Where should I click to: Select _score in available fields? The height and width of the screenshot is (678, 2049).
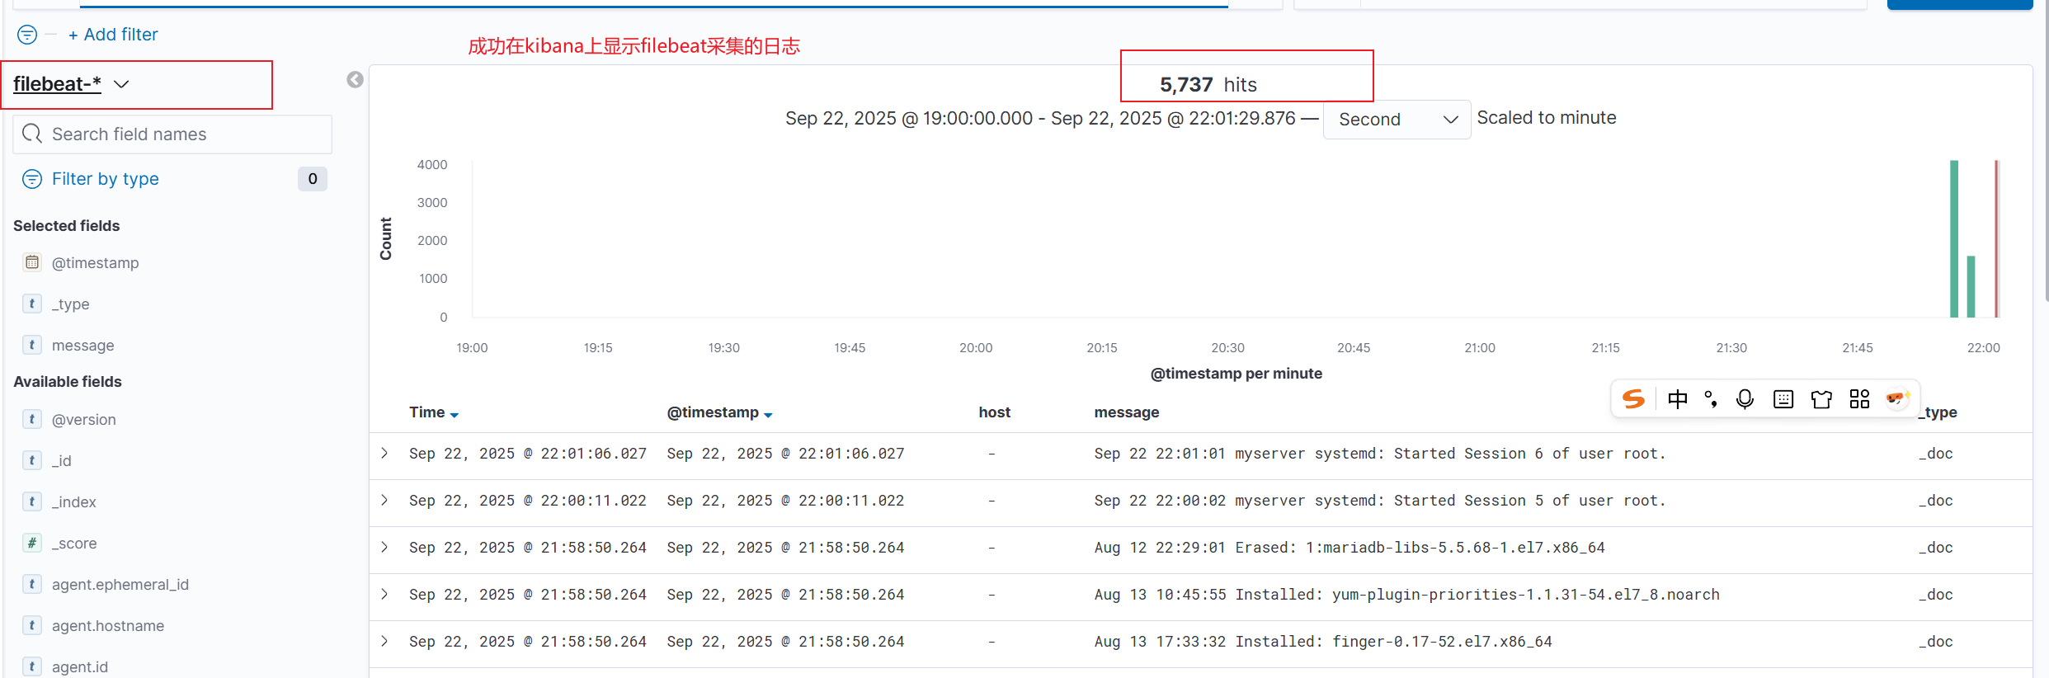pyautogui.click(x=74, y=544)
